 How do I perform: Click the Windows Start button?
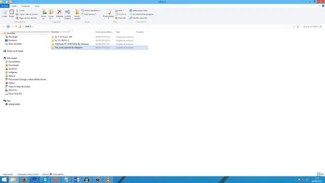[4, 179]
